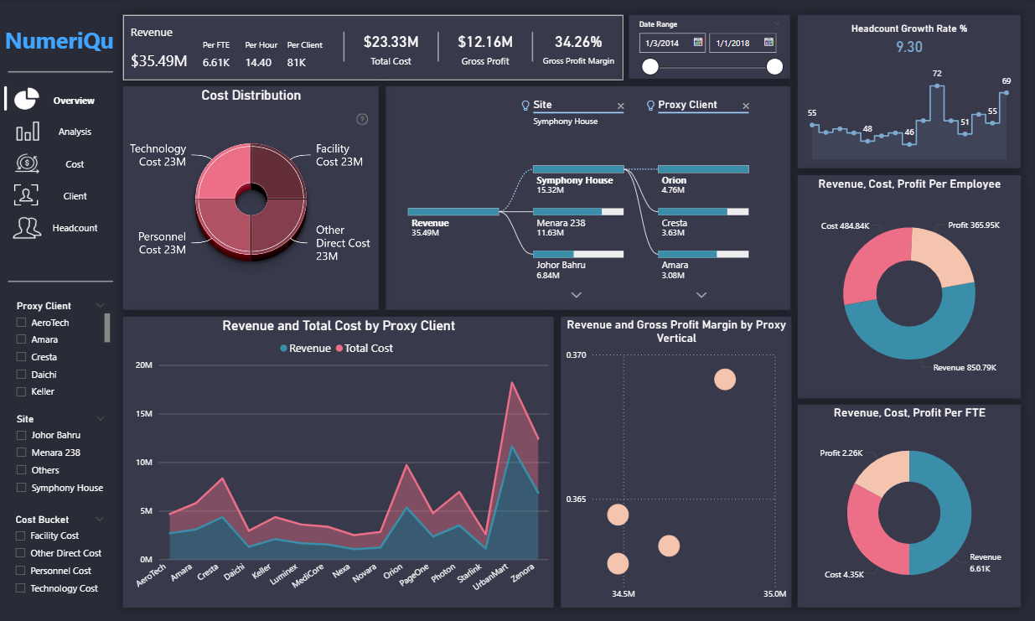Click the Overview pie chart icon
1035x621 pixels.
pos(27,99)
